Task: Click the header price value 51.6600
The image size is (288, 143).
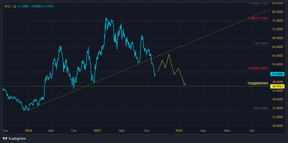Action: [x=23, y=6]
